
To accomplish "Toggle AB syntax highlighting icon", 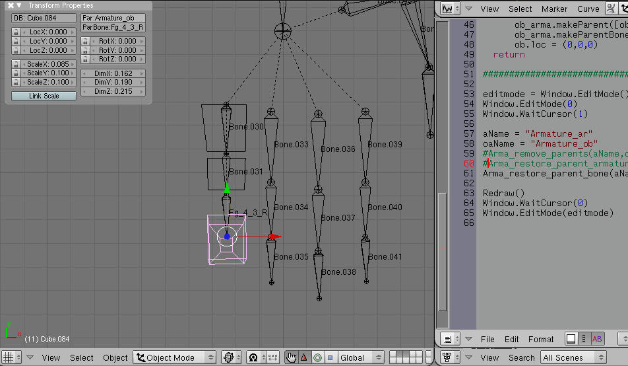I will [597, 339].
